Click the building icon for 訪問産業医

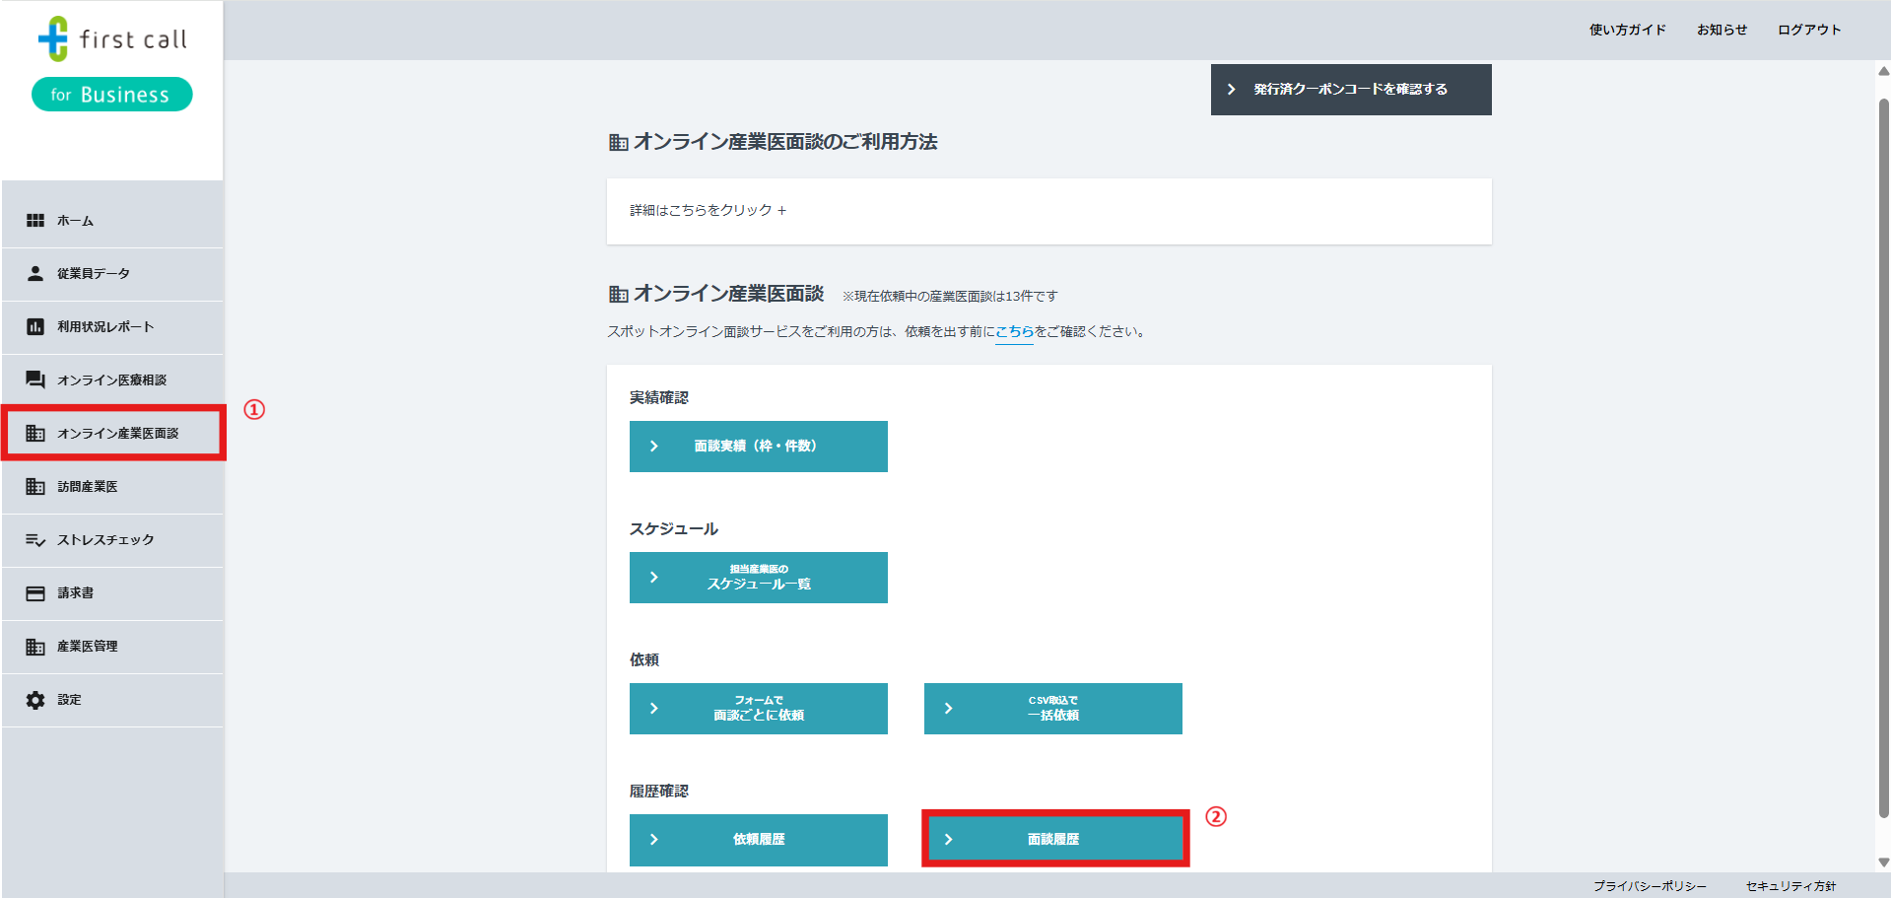pos(35,487)
